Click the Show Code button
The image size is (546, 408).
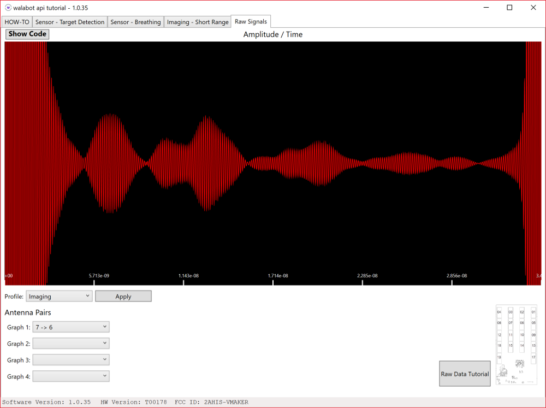(27, 34)
